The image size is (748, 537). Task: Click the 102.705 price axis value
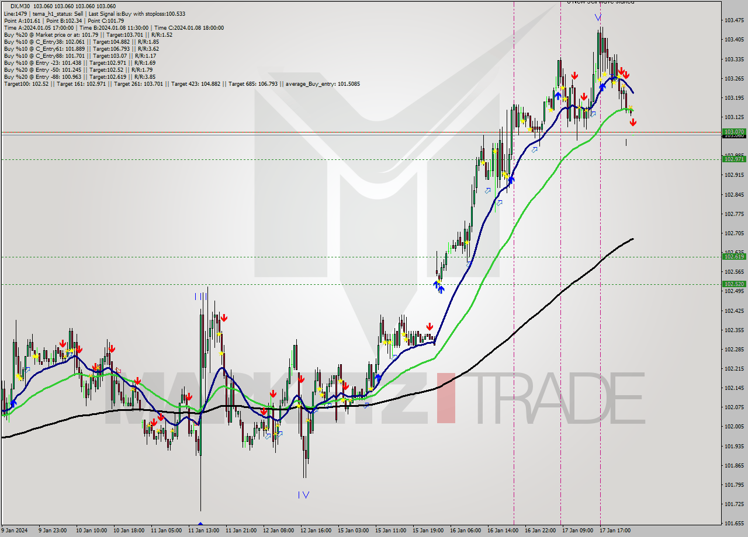click(x=734, y=233)
